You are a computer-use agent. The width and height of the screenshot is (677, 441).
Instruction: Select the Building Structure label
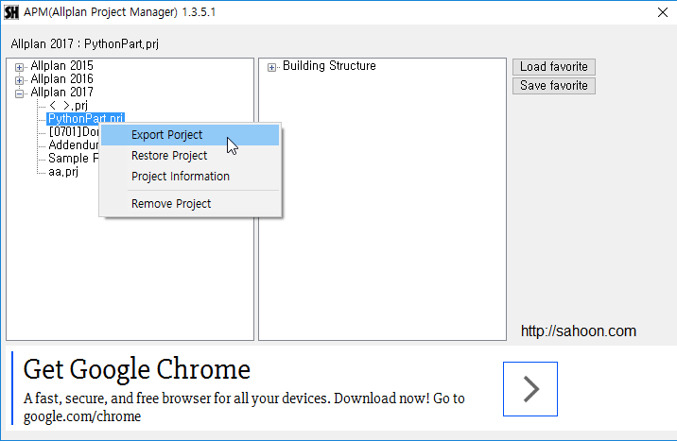tap(329, 66)
